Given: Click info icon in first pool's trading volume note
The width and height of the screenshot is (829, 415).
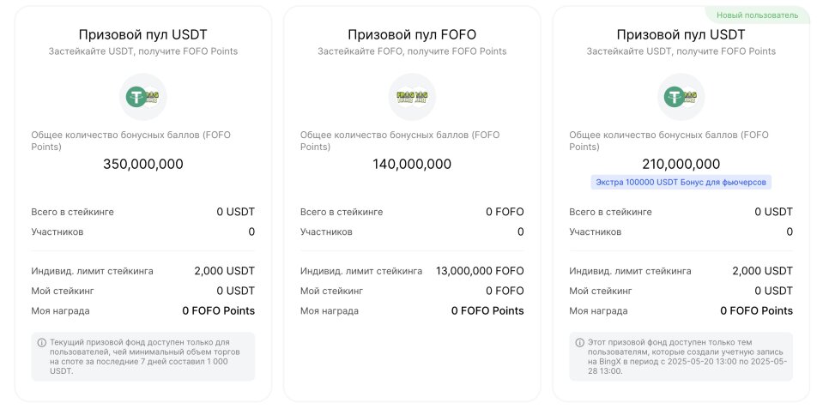Looking at the screenshot, I should pos(42,343).
